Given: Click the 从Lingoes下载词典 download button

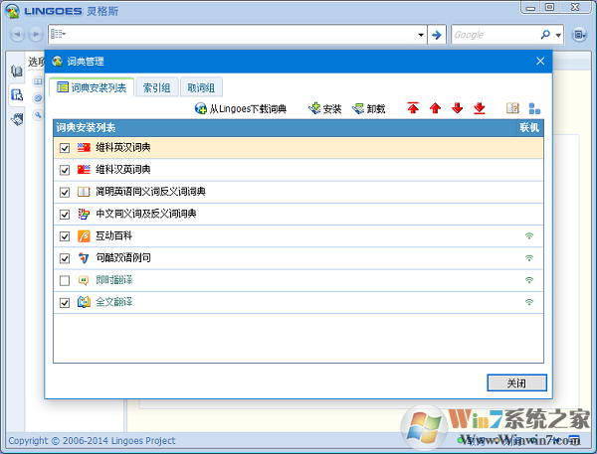Looking at the screenshot, I should [240, 108].
